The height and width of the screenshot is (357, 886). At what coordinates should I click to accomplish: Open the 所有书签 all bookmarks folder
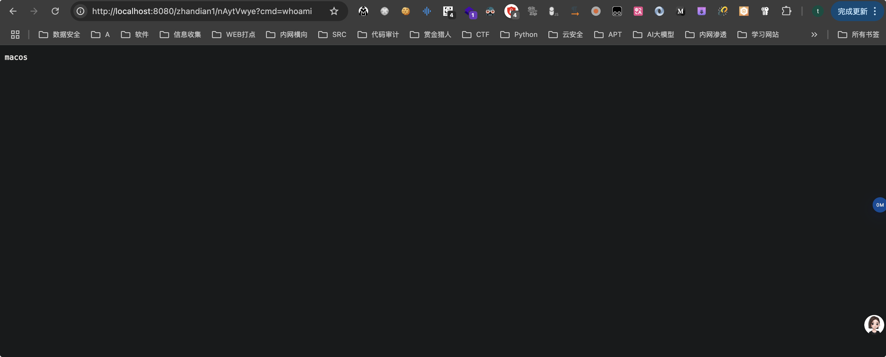(858, 35)
